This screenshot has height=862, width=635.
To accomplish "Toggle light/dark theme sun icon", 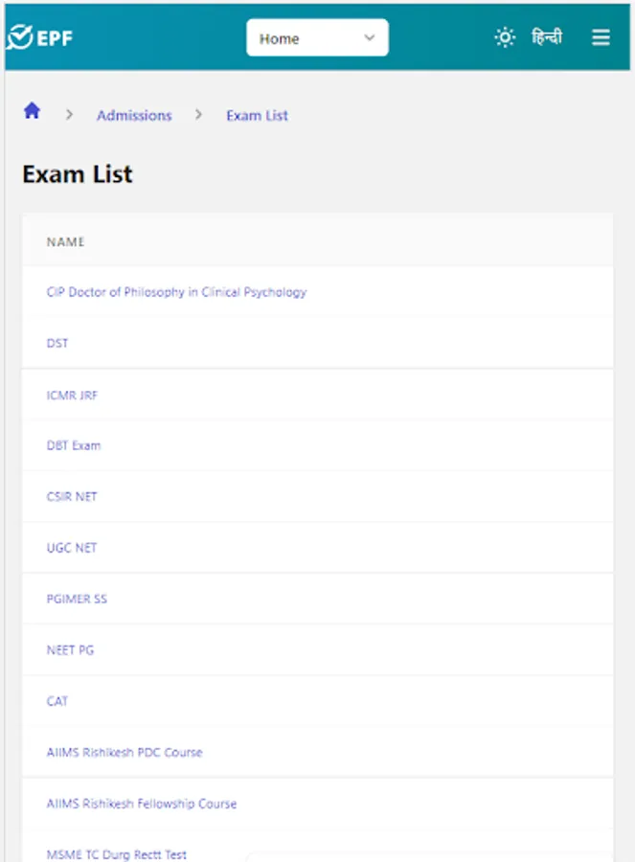I will [505, 38].
